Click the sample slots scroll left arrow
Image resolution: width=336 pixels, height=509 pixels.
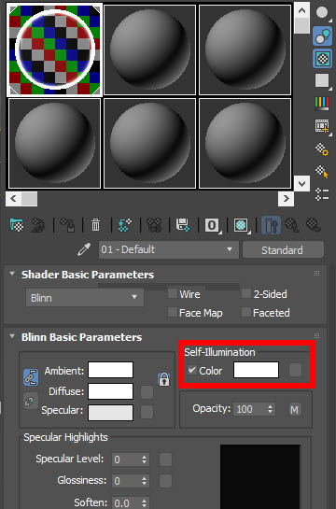click(13, 198)
